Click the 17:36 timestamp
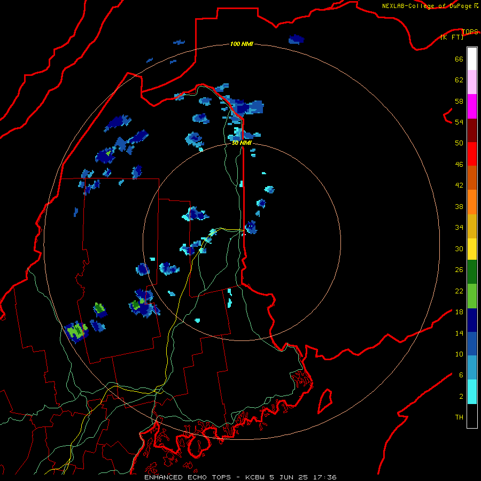 tap(325, 477)
